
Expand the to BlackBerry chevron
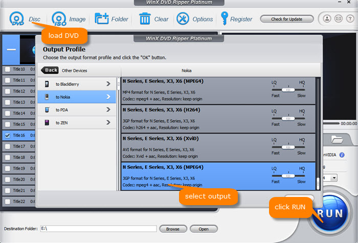108,84
